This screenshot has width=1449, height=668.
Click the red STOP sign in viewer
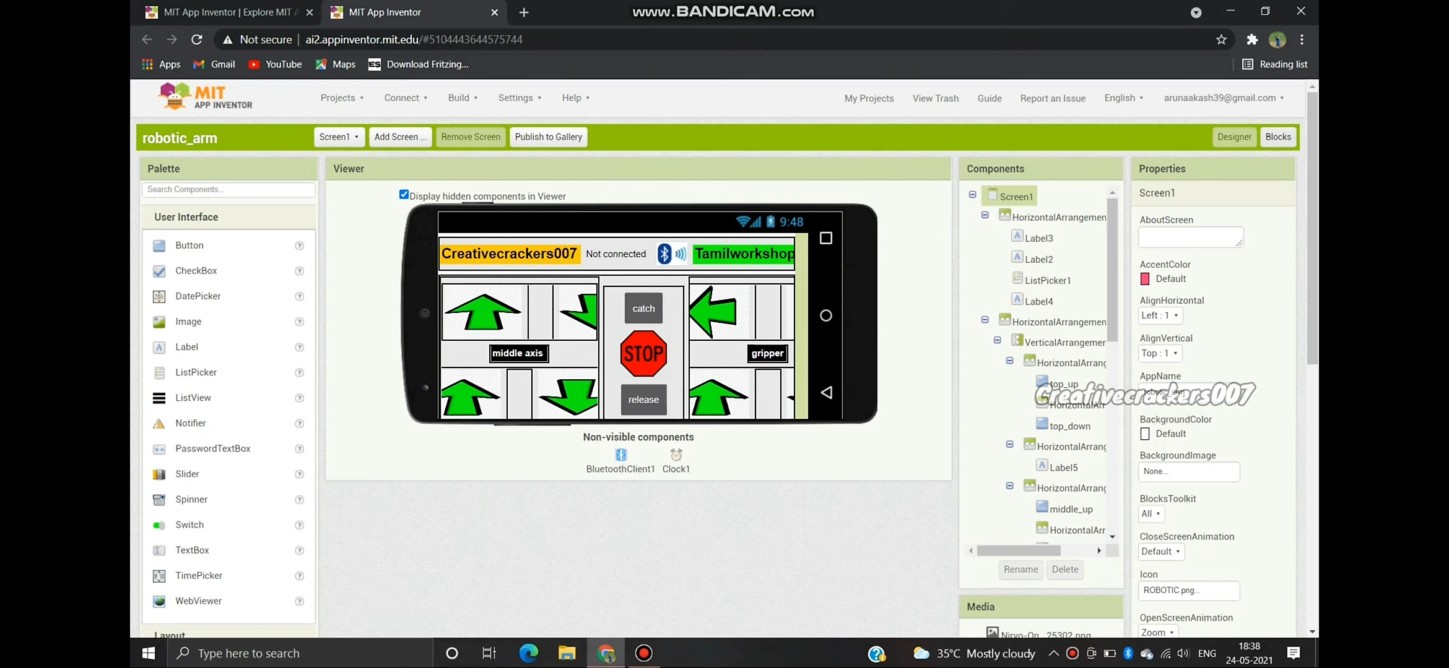click(643, 354)
